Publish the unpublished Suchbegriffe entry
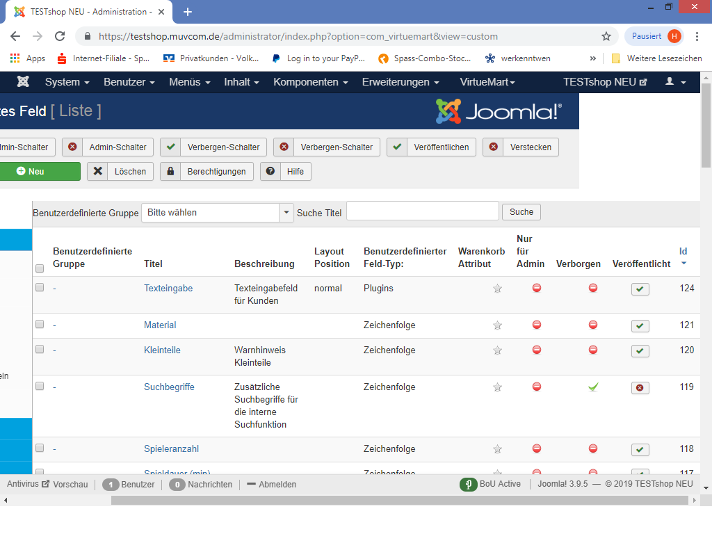The image size is (712, 534). pos(640,388)
